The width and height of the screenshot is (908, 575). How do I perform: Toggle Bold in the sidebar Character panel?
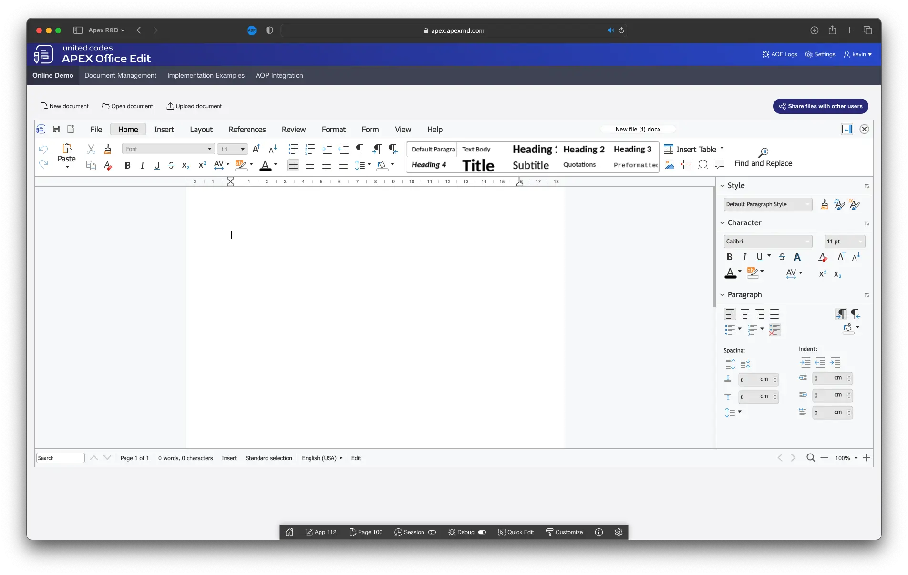point(730,257)
